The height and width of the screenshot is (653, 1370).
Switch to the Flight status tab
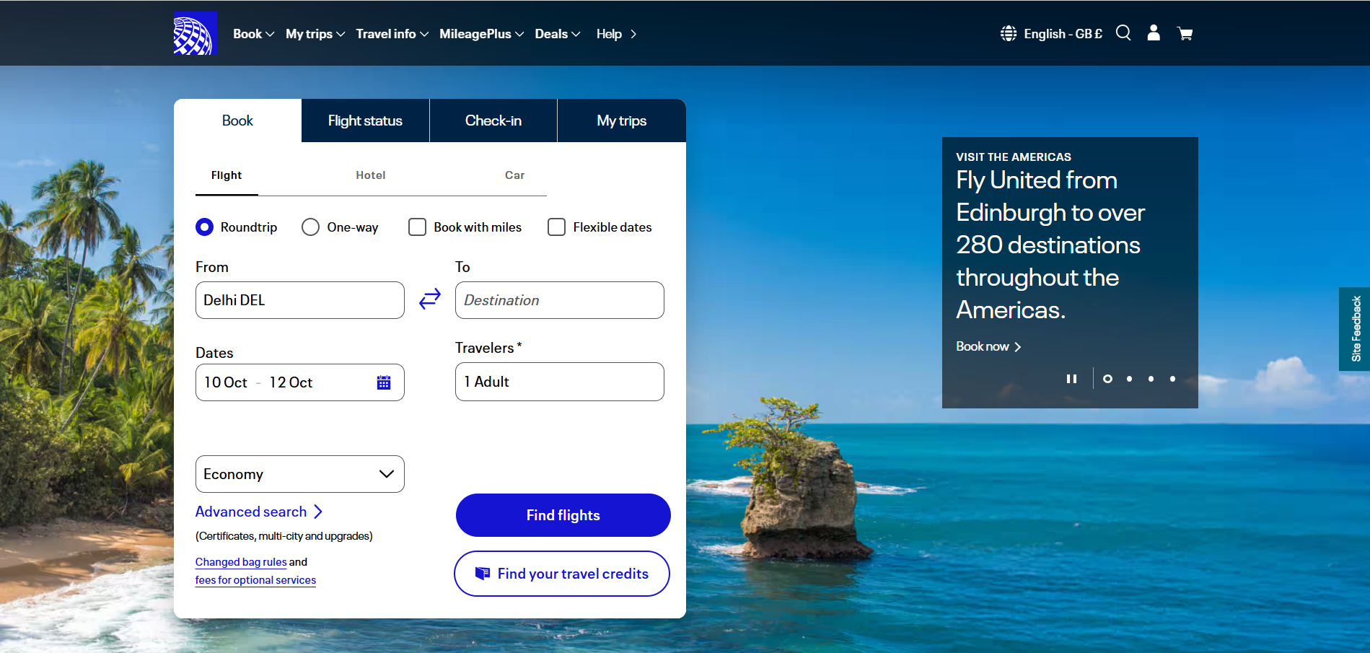tap(365, 120)
